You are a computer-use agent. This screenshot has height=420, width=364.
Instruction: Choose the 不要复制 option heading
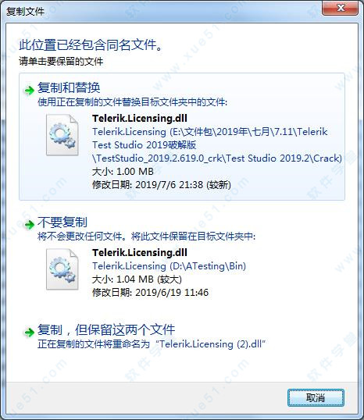[62, 222]
